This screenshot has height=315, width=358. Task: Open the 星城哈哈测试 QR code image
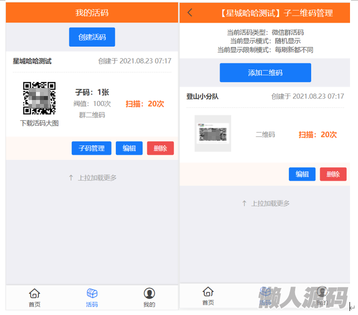39,98
